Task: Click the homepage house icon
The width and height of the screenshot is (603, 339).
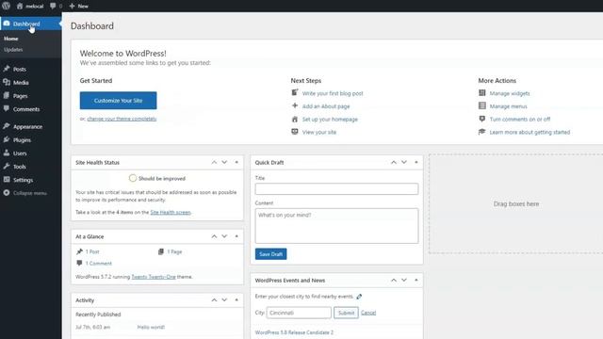Action: [295, 119]
